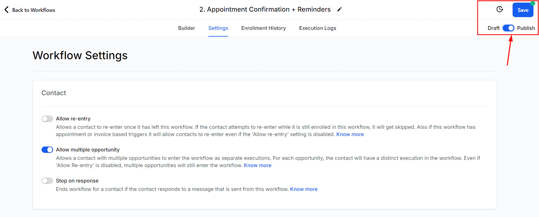539x217 pixels.
Task: Turn on Stop on response
Action: (47, 180)
